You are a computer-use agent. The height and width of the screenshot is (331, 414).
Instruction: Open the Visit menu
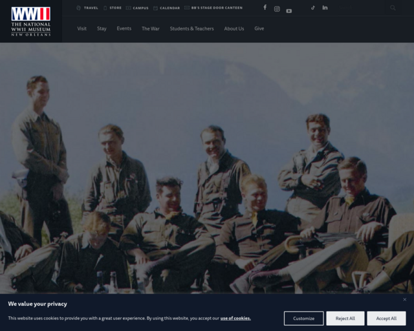pyautogui.click(x=82, y=28)
